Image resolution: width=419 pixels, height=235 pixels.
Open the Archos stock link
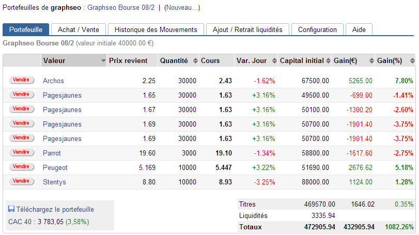coord(53,81)
